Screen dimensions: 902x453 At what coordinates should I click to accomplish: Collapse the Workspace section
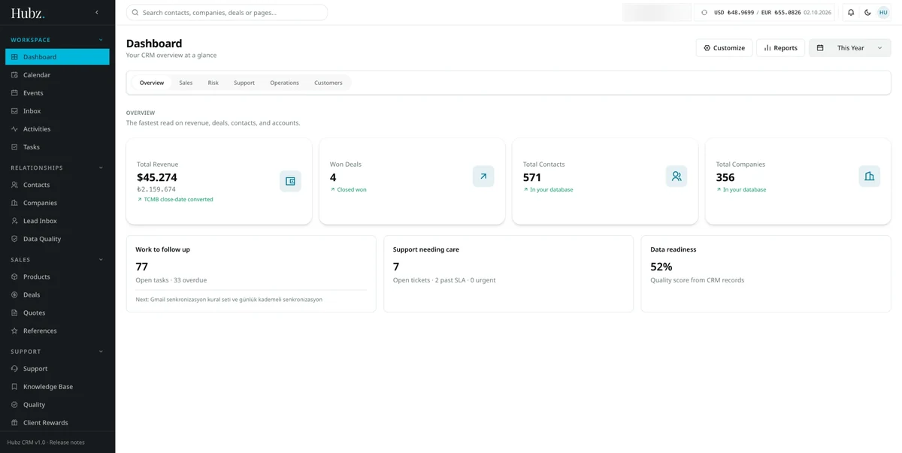[101, 40]
